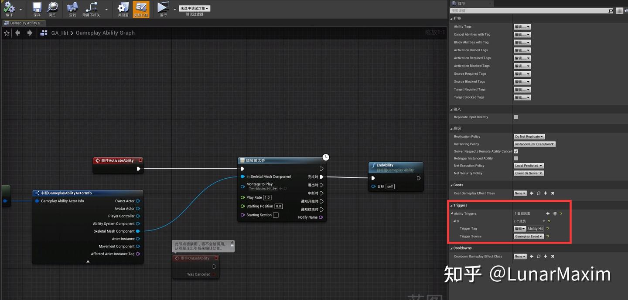Collapse the Costs section
Image resolution: width=628 pixels, height=300 pixels.
click(451, 185)
